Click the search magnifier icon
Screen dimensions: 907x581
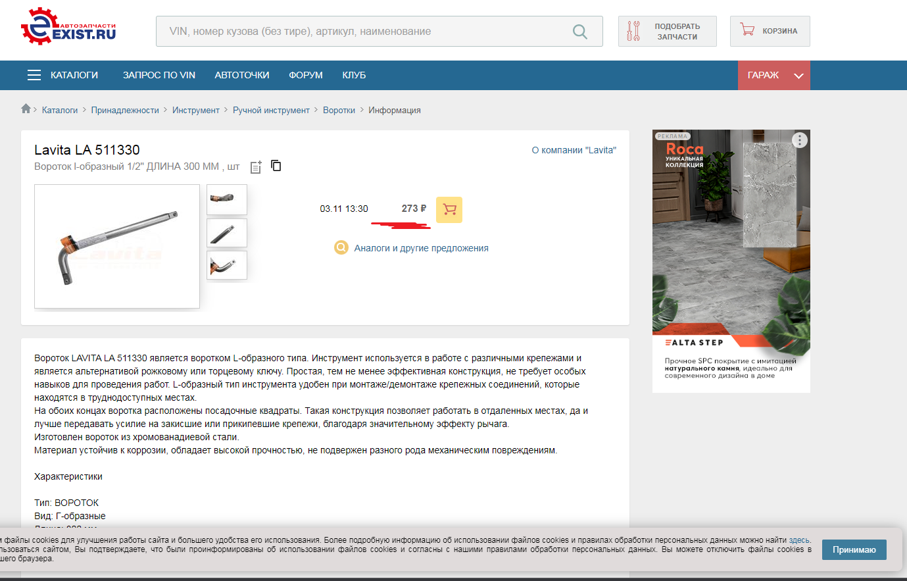[x=579, y=32]
